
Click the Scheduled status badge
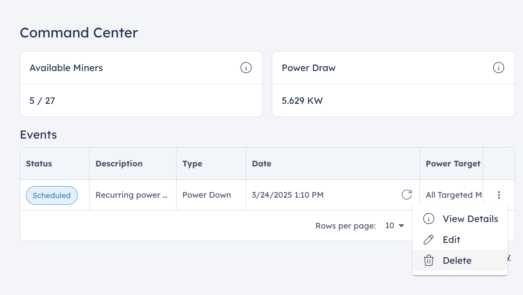[52, 195]
